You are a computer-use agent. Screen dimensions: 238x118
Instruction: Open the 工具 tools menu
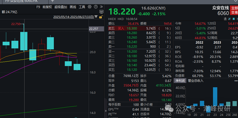tap(82, 7)
